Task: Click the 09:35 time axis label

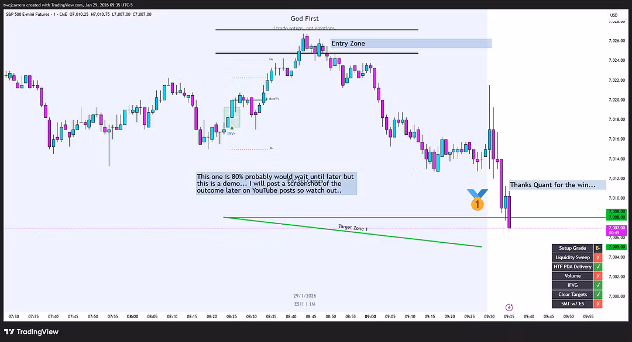Action: coord(509,317)
